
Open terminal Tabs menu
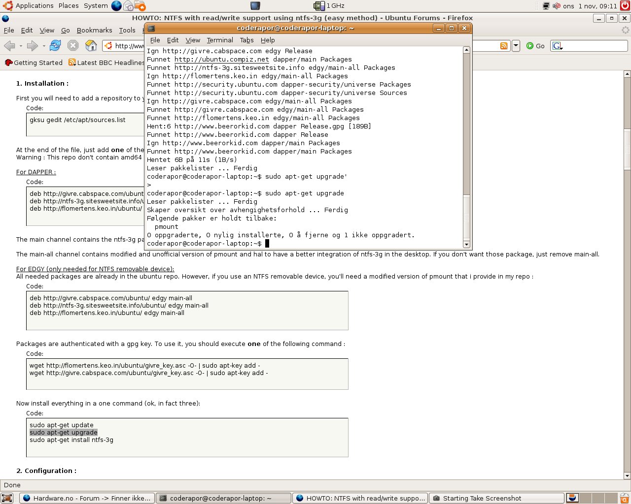click(x=246, y=40)
